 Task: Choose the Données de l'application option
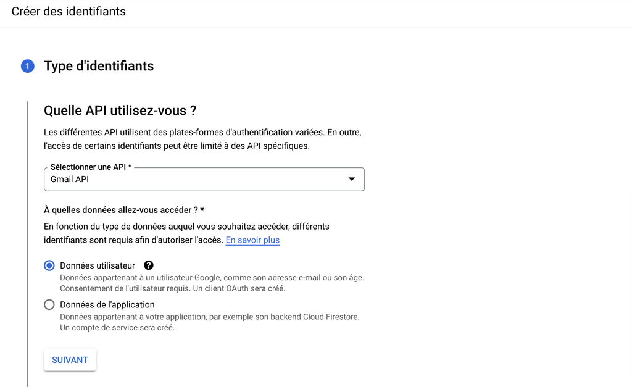click(x=49, y=304)
